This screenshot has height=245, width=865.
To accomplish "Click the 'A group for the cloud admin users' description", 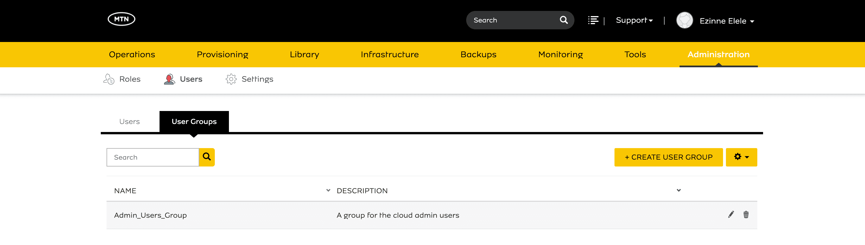I will point(398,215).
